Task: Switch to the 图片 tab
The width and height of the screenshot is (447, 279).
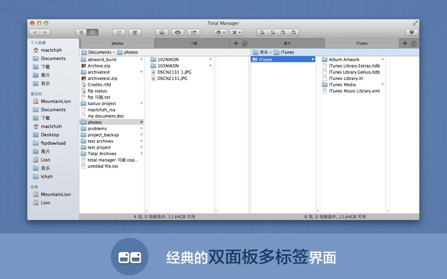Action: [x=287, y=44]
